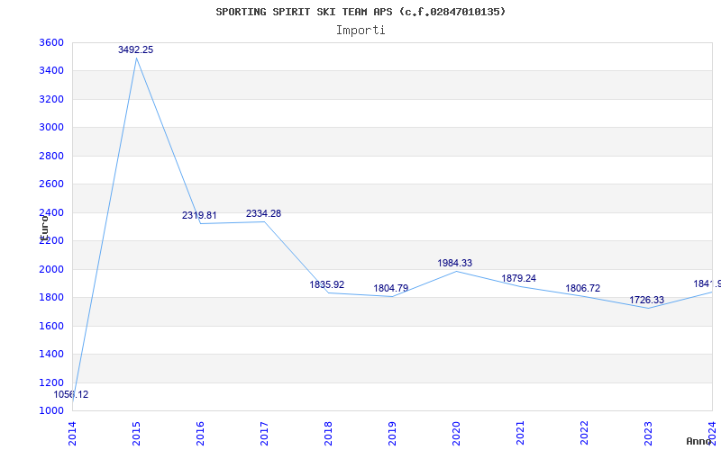The image size is (721, 450).
Task: Click the 3400 y-axis tick label
Action: pos(51,71)
